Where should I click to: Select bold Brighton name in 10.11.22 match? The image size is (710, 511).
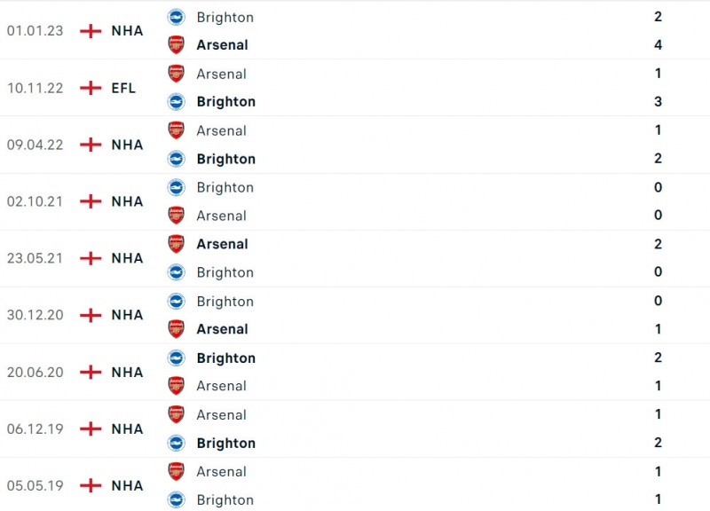pyautogui.click(x=225, y=101)
